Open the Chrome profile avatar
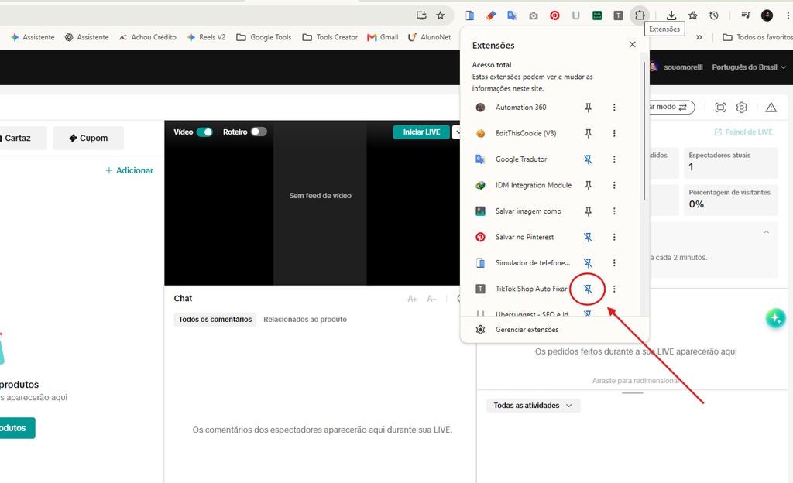The image size is (793, 483). tap(767, 15)
